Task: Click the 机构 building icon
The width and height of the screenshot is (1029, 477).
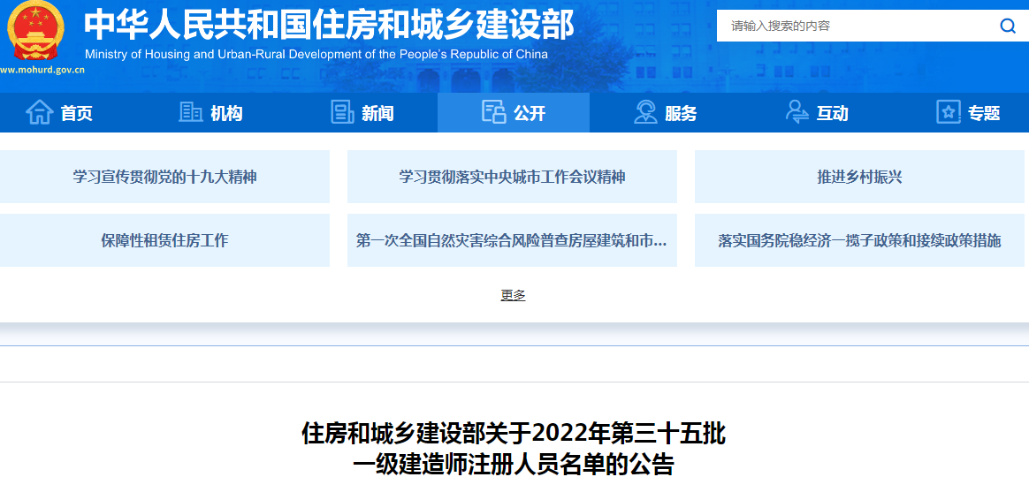Action: 191,112
